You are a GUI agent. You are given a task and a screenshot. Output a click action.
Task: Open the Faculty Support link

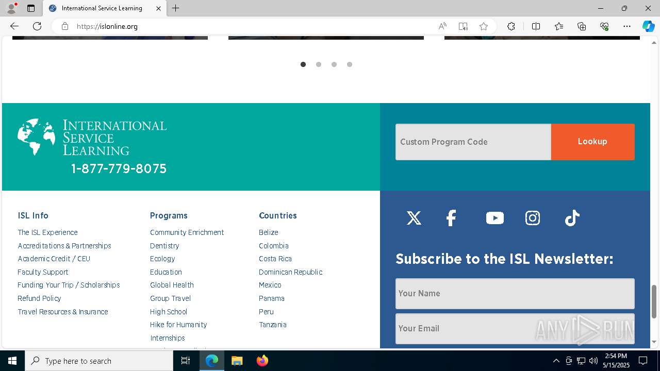(43, 272)
